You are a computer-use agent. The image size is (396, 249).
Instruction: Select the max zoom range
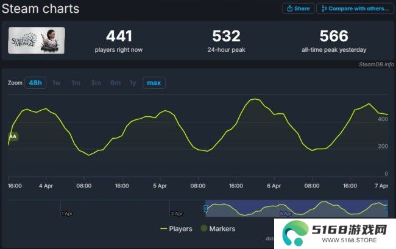[x=154, y=83]
